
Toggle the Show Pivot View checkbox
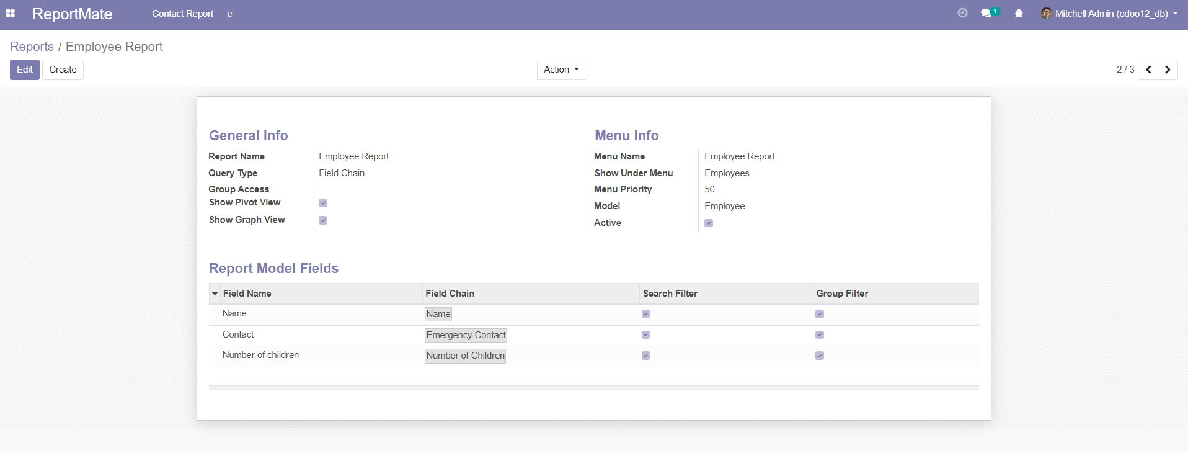point(323,203)
